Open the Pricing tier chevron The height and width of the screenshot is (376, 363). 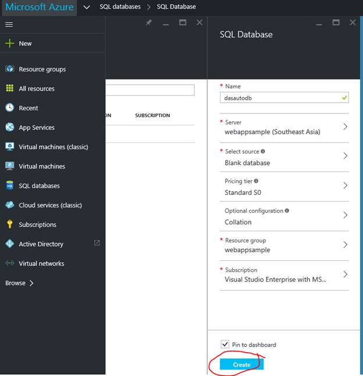345,186
